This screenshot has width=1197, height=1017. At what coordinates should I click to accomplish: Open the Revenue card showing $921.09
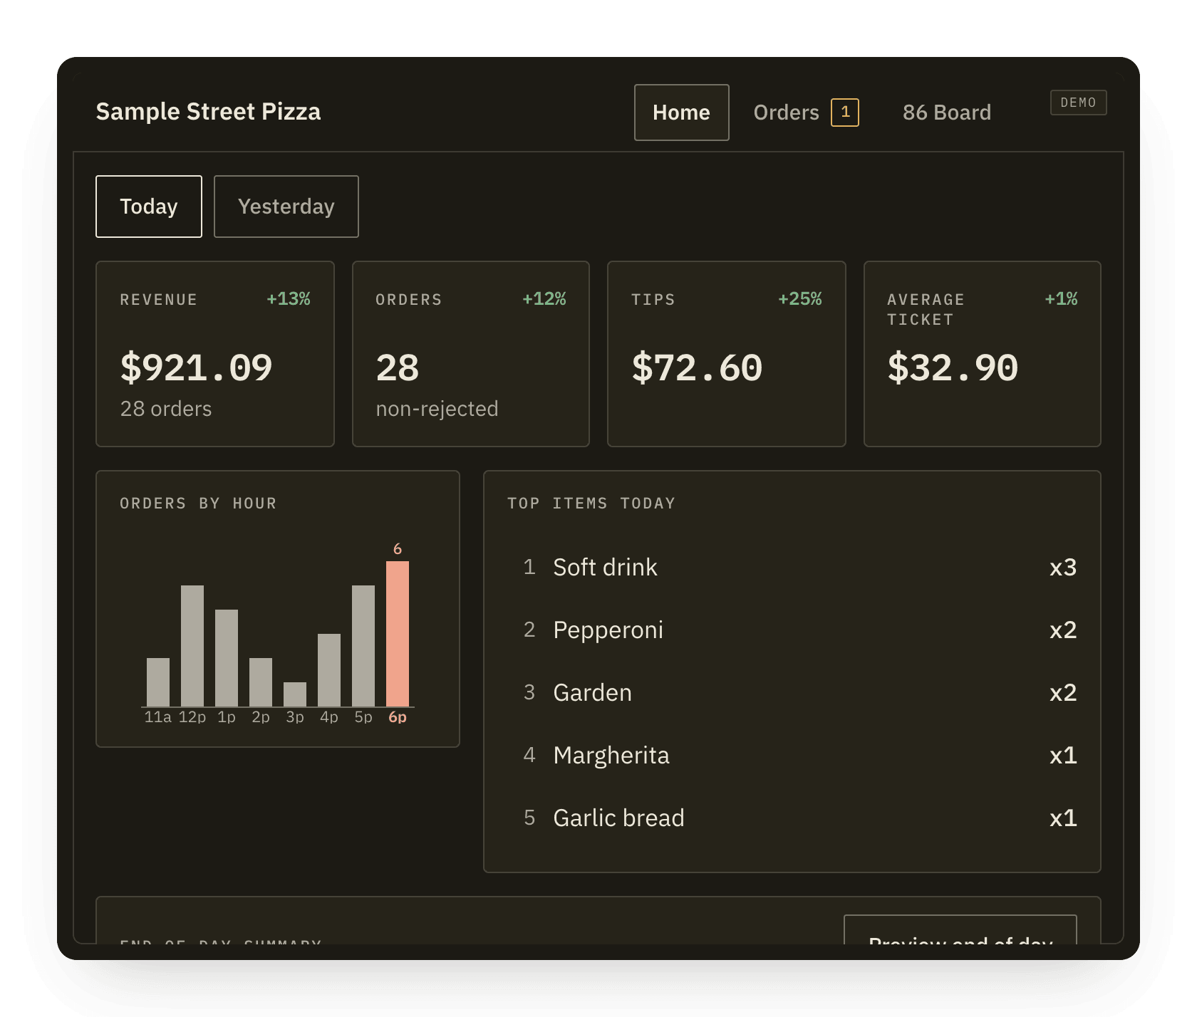[x=215, y=354]
